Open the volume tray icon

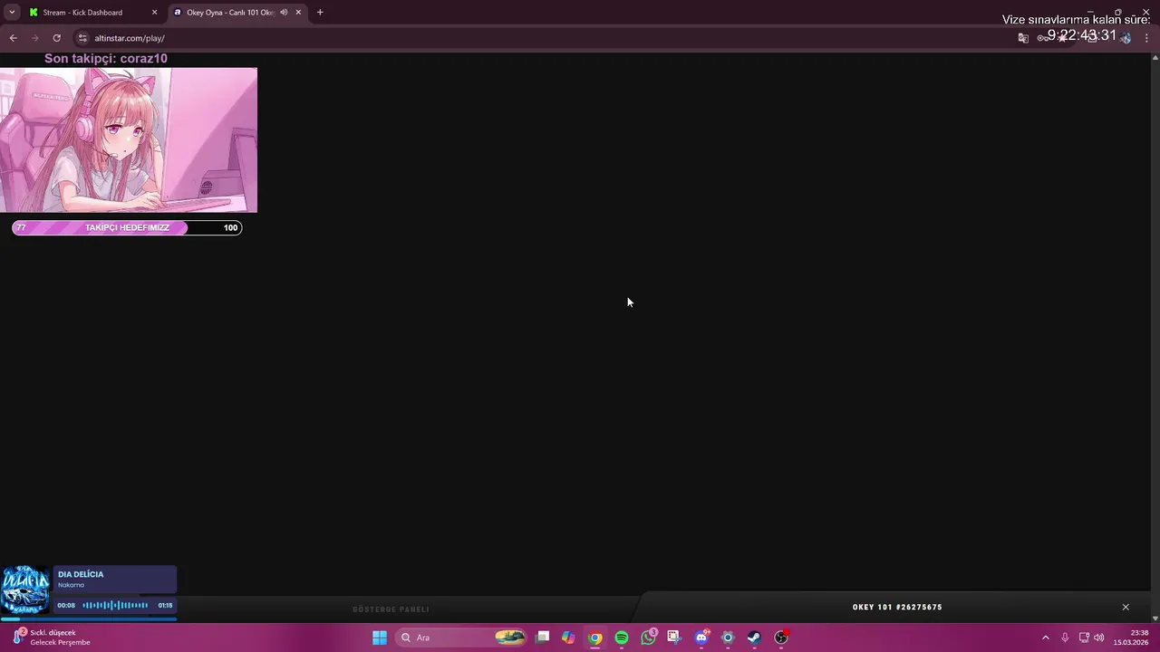tap(1099, 638)
